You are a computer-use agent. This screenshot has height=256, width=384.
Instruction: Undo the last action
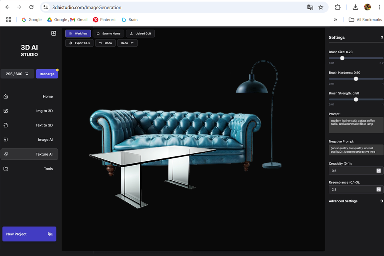pos(105,43)
